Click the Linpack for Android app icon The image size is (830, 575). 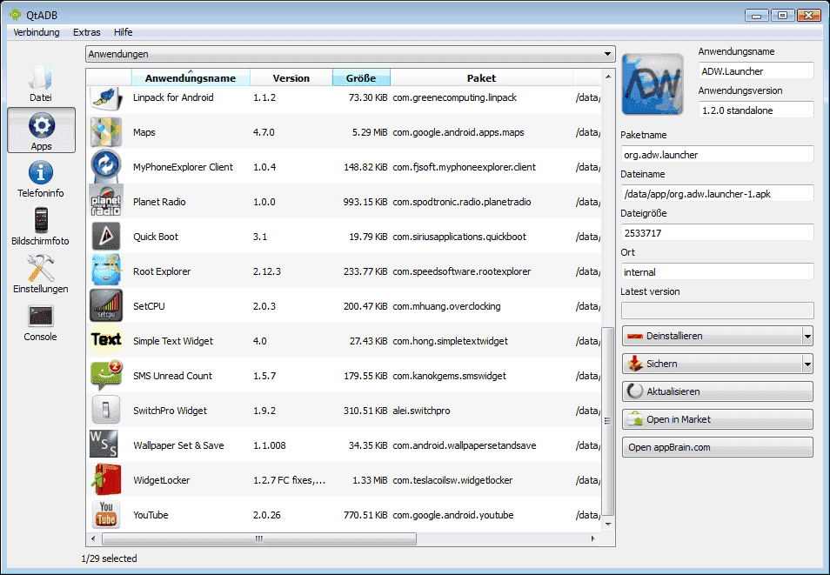tap(106, 97)
